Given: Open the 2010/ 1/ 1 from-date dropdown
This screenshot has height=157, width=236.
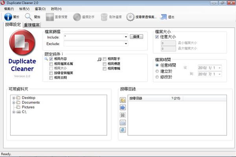Looking at the screenshot, I should click(x=219, y=68).
